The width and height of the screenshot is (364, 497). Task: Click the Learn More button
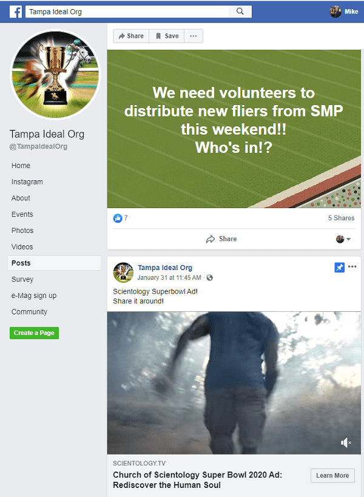pyautogui.click(x=332, y=475)
